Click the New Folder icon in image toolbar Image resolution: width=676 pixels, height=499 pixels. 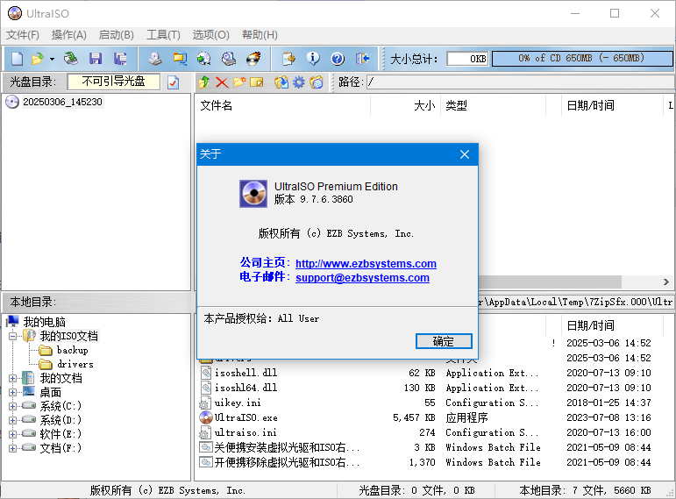(239, 82)
